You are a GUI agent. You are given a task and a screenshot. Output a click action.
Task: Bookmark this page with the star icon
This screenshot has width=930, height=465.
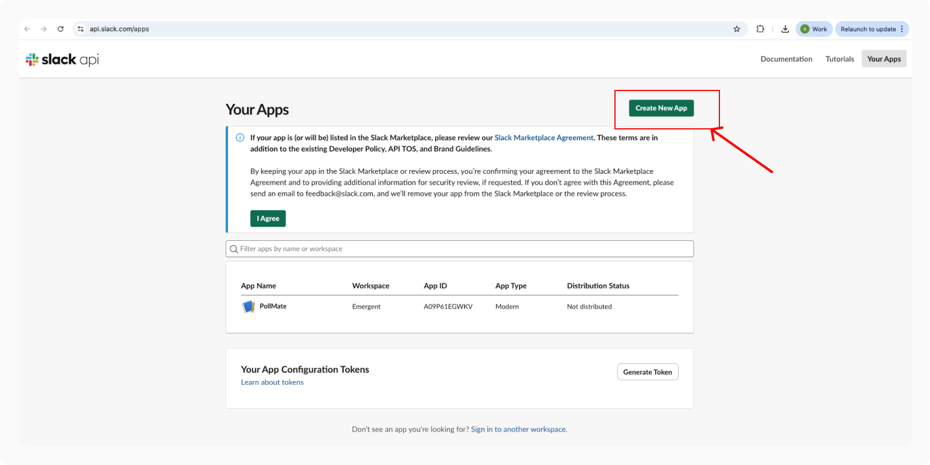coord(737,29)
